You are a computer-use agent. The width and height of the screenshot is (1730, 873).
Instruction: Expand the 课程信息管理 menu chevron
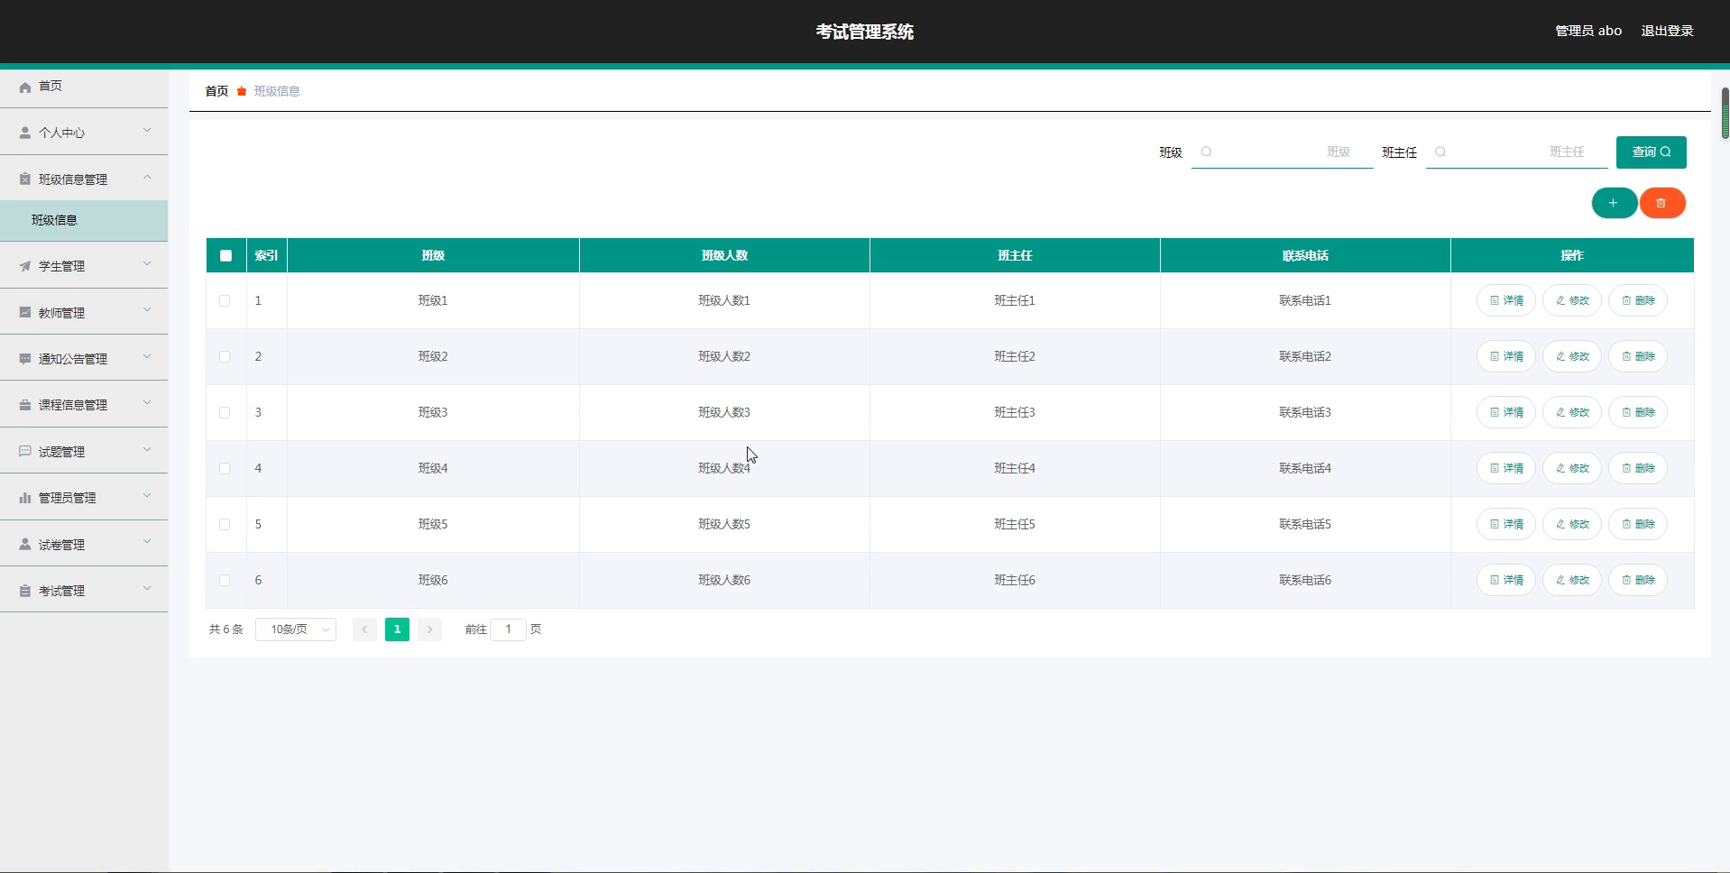click(147, 403)
